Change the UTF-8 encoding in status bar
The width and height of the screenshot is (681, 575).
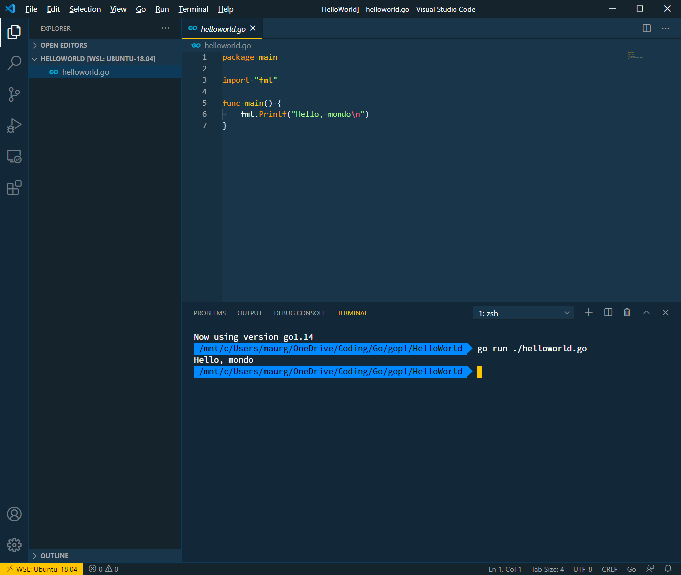[583, 569]
